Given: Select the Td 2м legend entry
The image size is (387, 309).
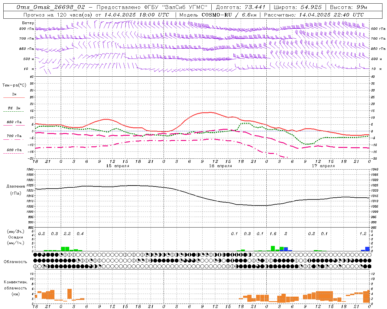Looking at the screenshot, I should [14, 108].
